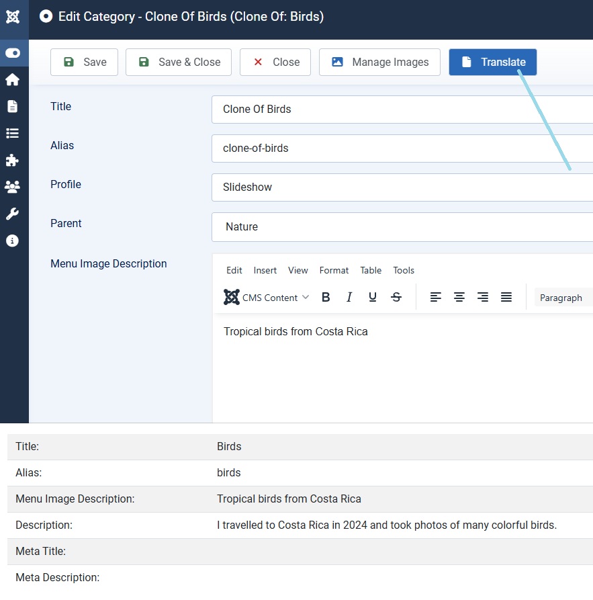593x600 pixels.
Task: Open the Profile Slideshow select box
Action: point(402,187)
